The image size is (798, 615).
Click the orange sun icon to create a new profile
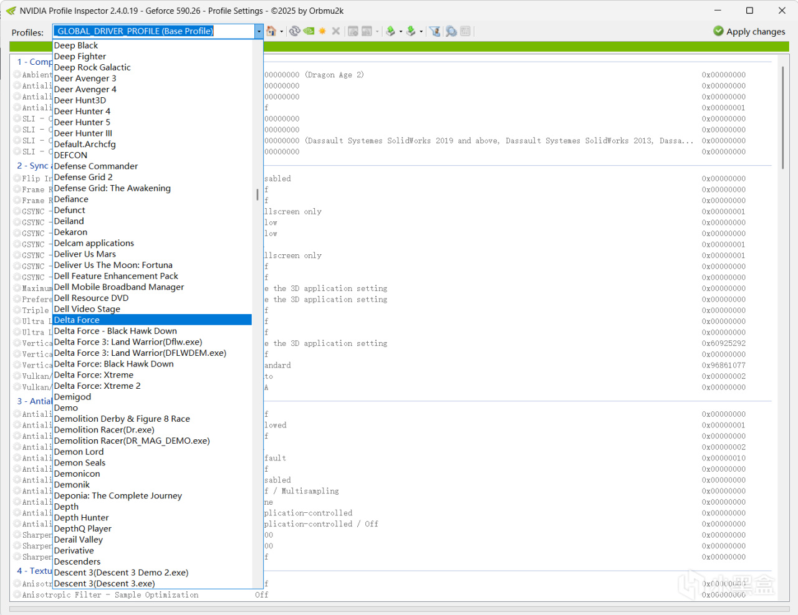[x=322, y=31]
